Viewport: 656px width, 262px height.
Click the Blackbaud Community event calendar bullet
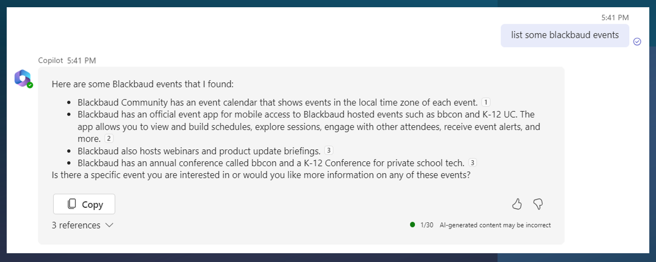pyautogui.click(x=278, y=102)
